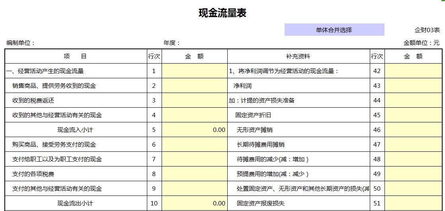Click row number 10 cell
The width and height of the screenshot is (445, 211).
click(154, 203)
